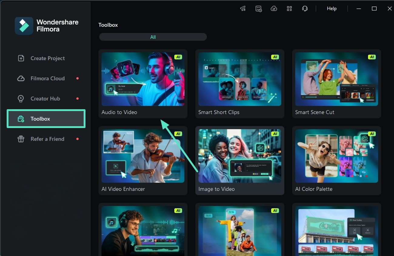Viewport: 394px width, 256px height.
Task: Select Create Project in the sidebar
Action: 46,58
